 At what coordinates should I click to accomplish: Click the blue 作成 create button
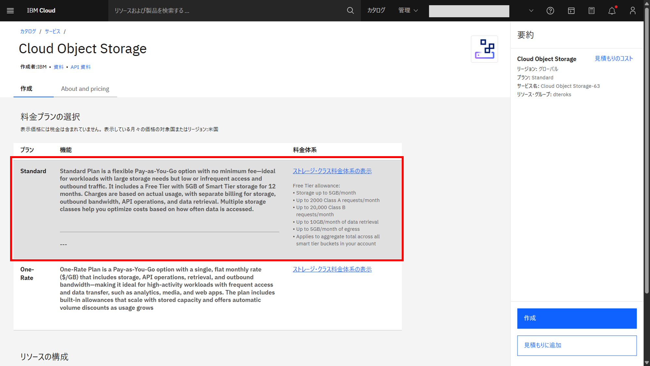coord(577,318)
